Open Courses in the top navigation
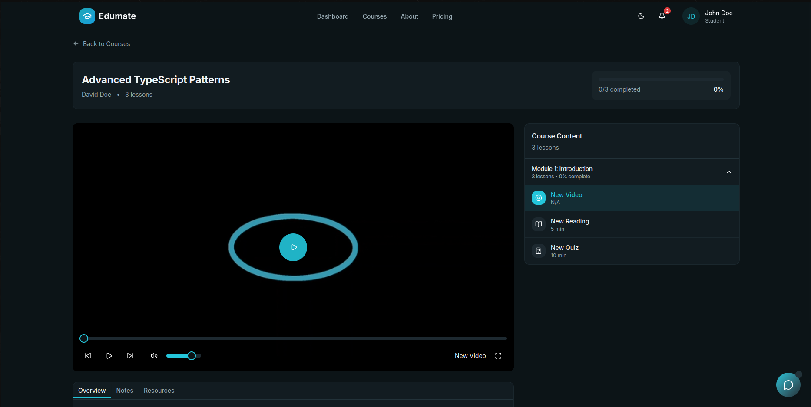This screenshot has width=811, height=407. click(374, 16)
